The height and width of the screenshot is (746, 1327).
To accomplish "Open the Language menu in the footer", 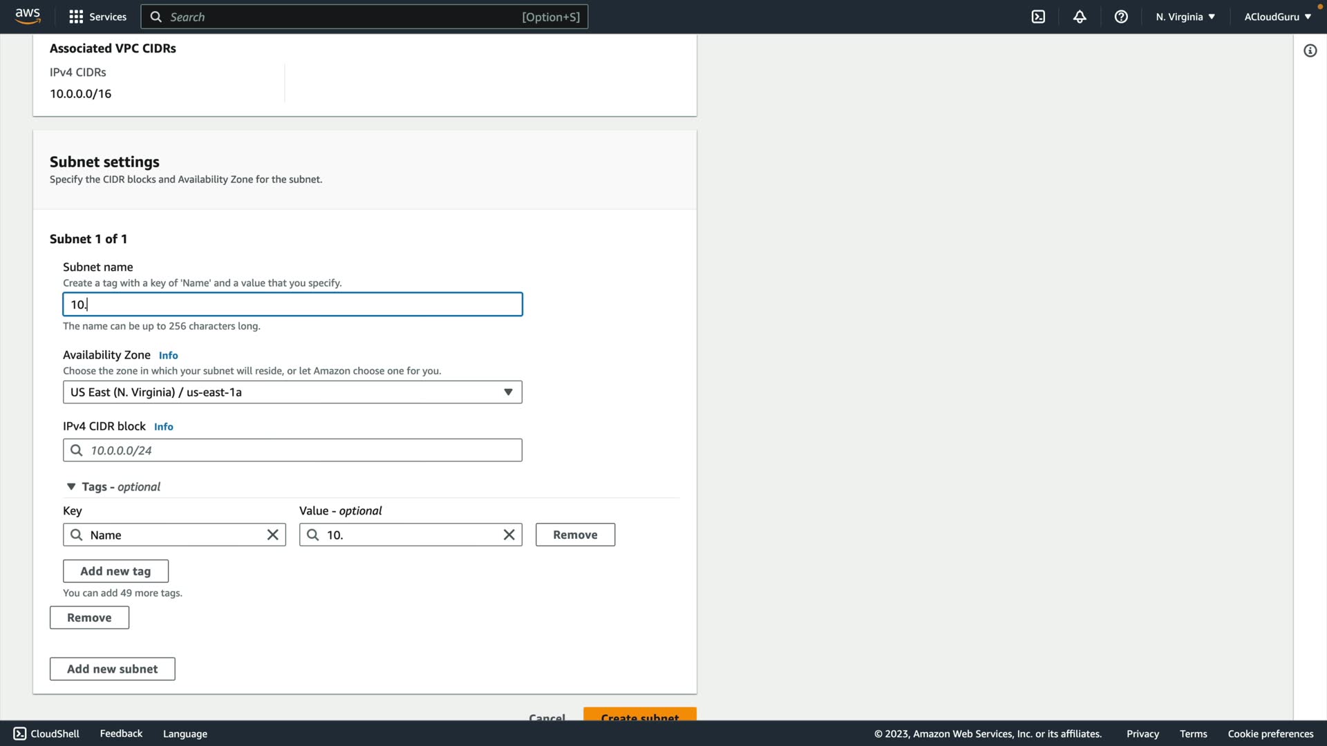I will (185, 734).
